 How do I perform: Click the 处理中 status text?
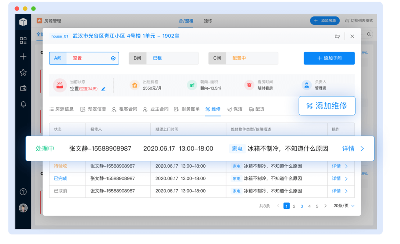click(45, 148)
